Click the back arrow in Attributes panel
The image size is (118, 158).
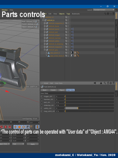tap(95, 83)
